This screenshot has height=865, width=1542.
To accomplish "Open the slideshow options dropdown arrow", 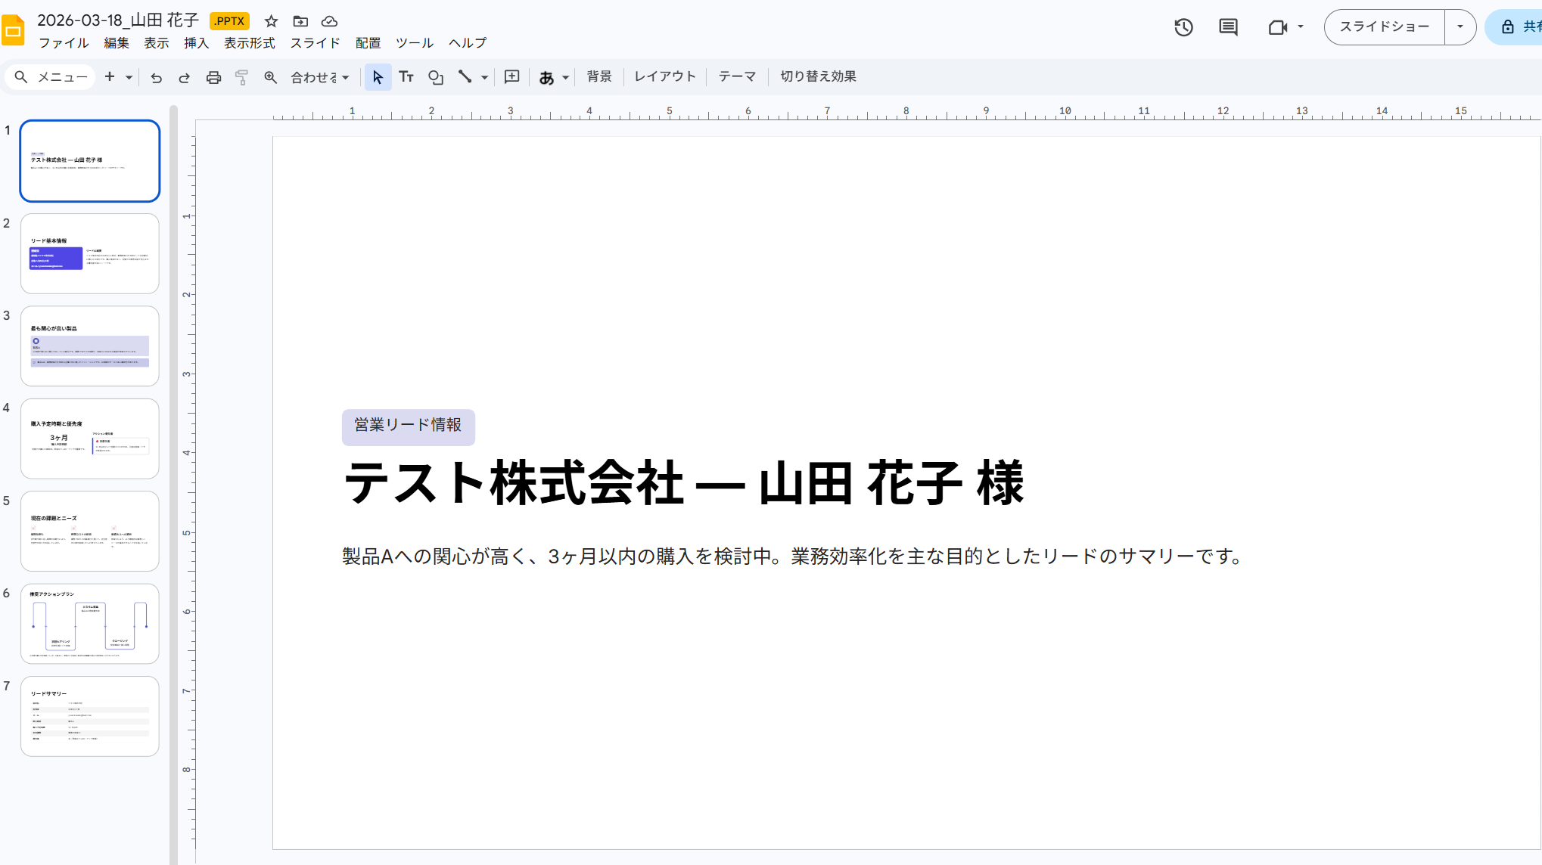I will pos(1460,27).
